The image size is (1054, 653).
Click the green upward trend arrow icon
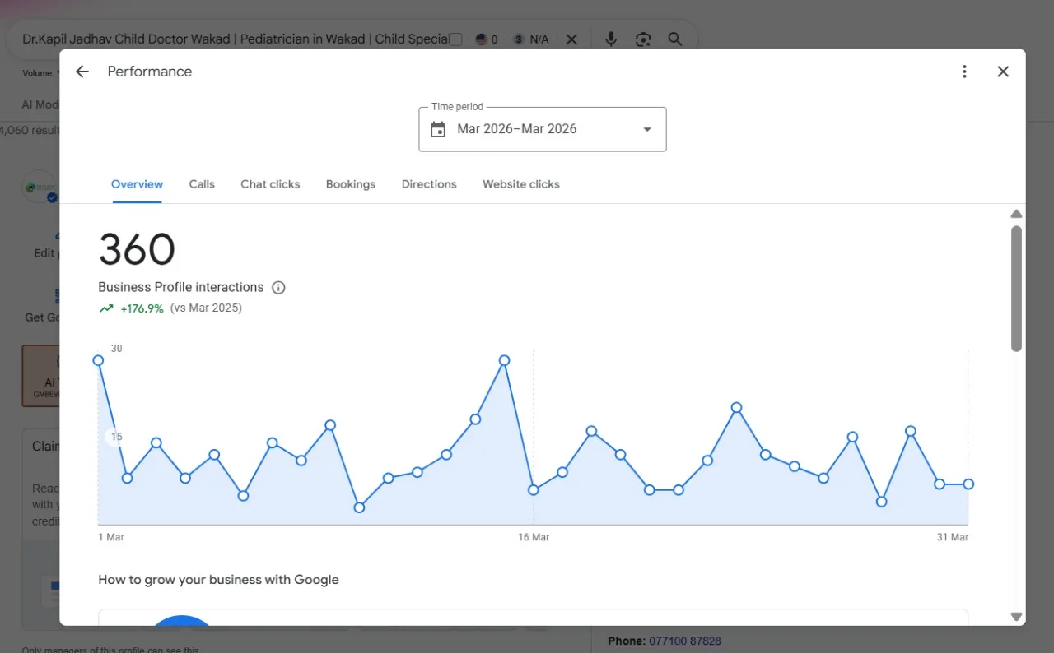pyautogui.click(x=106, y=309)
